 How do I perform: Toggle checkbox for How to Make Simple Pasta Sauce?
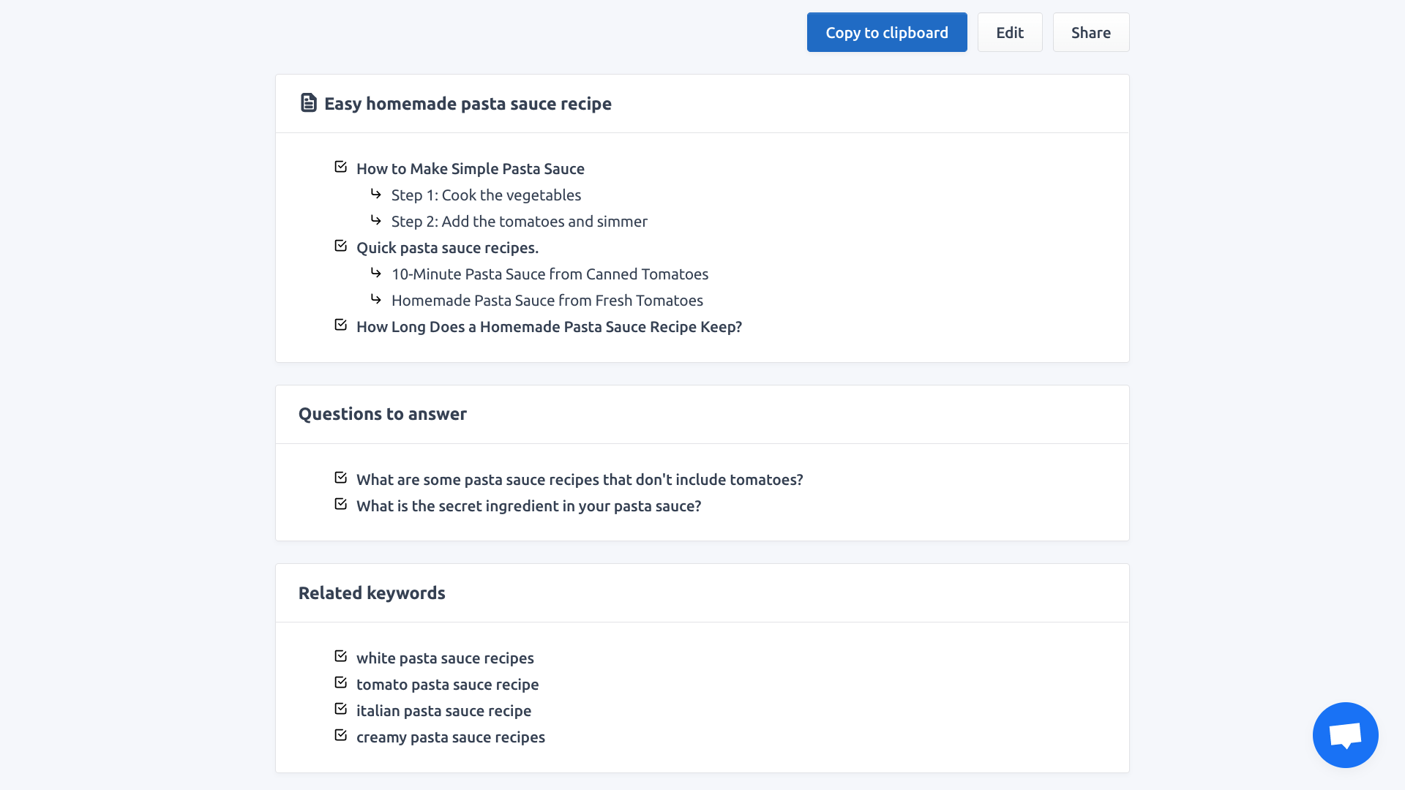340,167
